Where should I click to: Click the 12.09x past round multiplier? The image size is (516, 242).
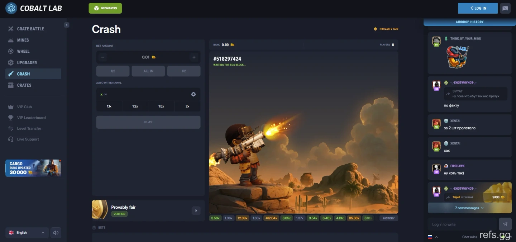243,218
